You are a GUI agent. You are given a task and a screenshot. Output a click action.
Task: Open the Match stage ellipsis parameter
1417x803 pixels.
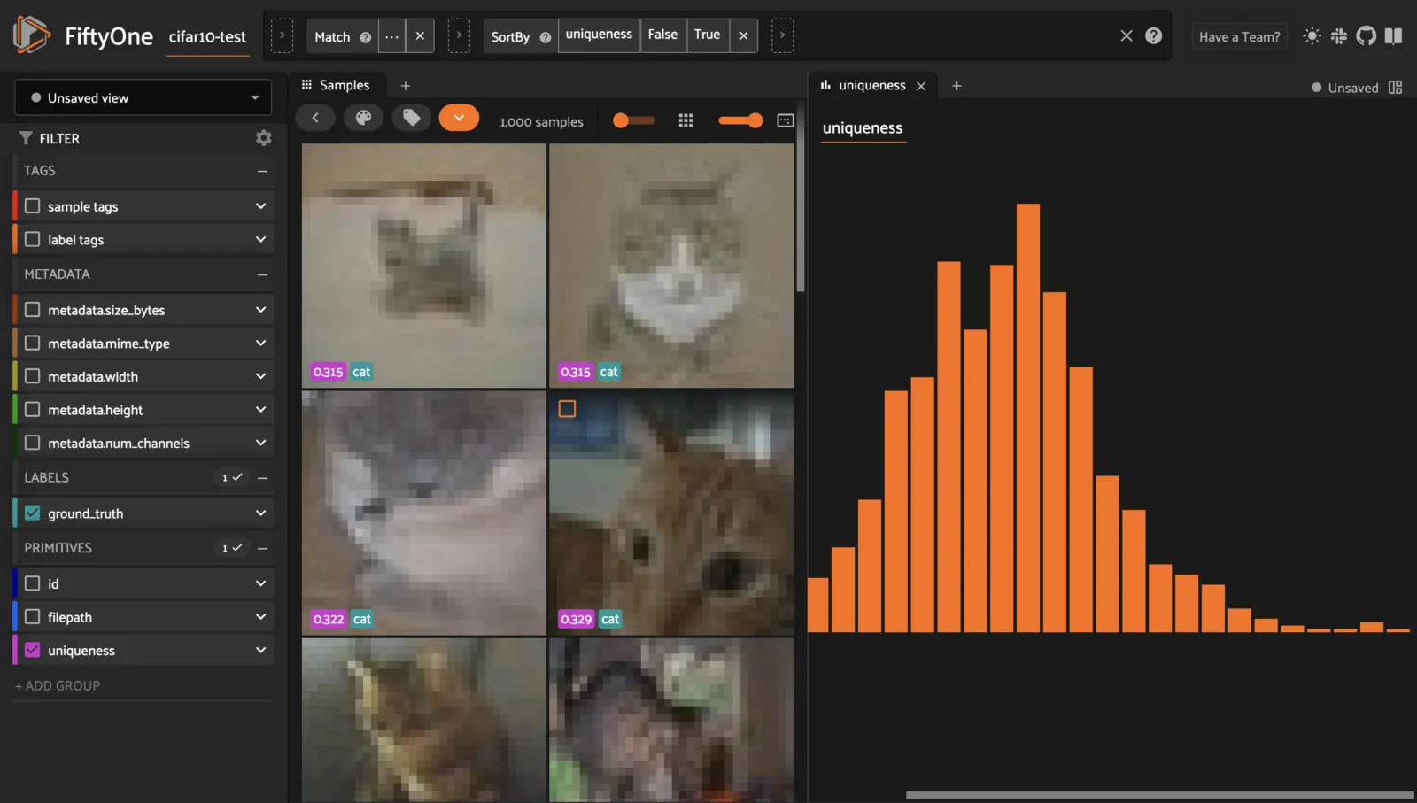point(391,36)
